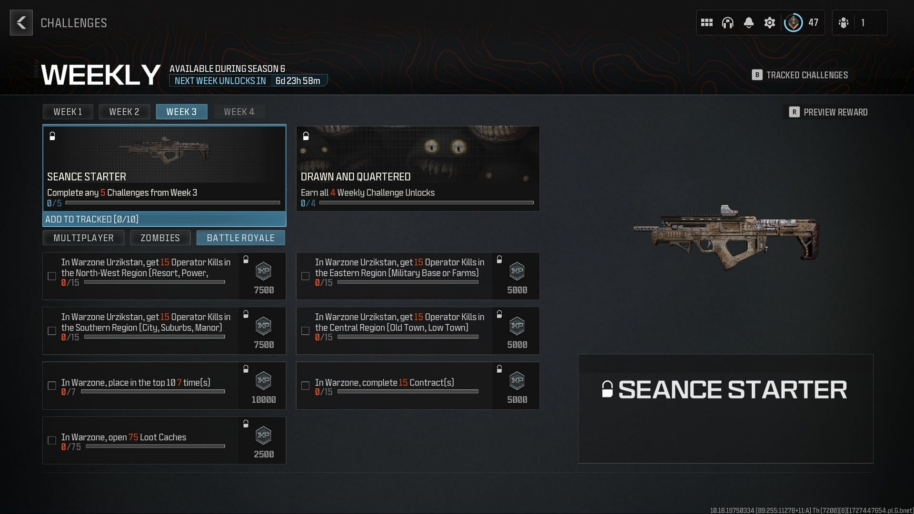The image size is (914, 514).
Task: Select the ZOMBIES tab filter
Action: pos(159,238)
